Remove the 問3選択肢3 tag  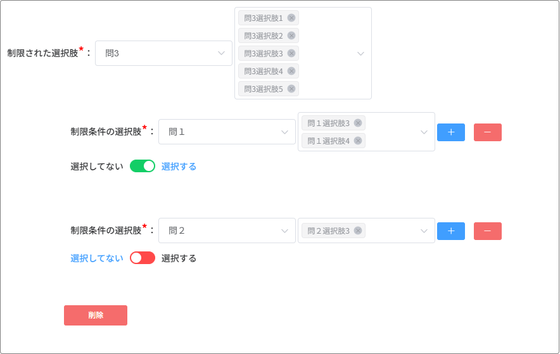[x=291, y=53]
